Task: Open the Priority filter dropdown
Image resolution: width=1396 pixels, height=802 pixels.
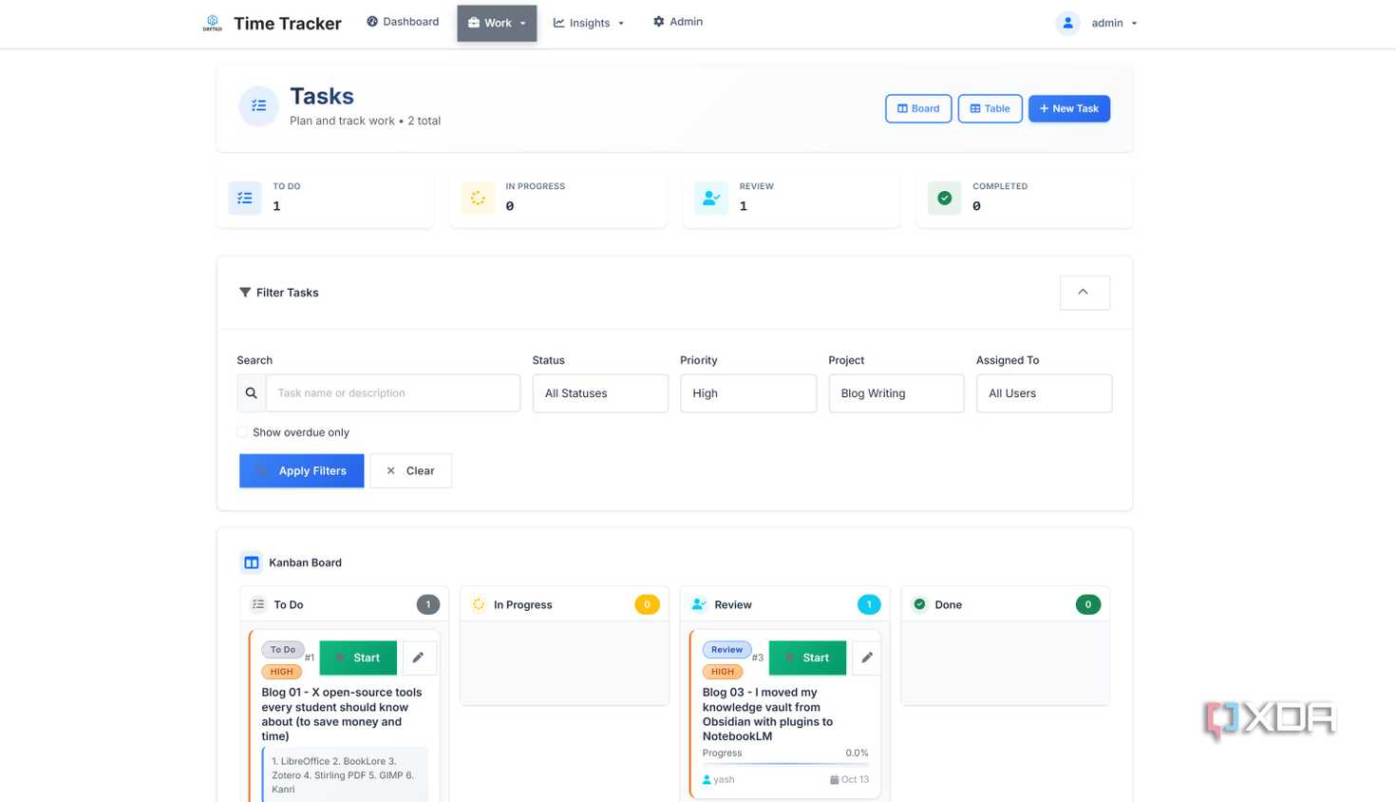Action: coord(748,393)
